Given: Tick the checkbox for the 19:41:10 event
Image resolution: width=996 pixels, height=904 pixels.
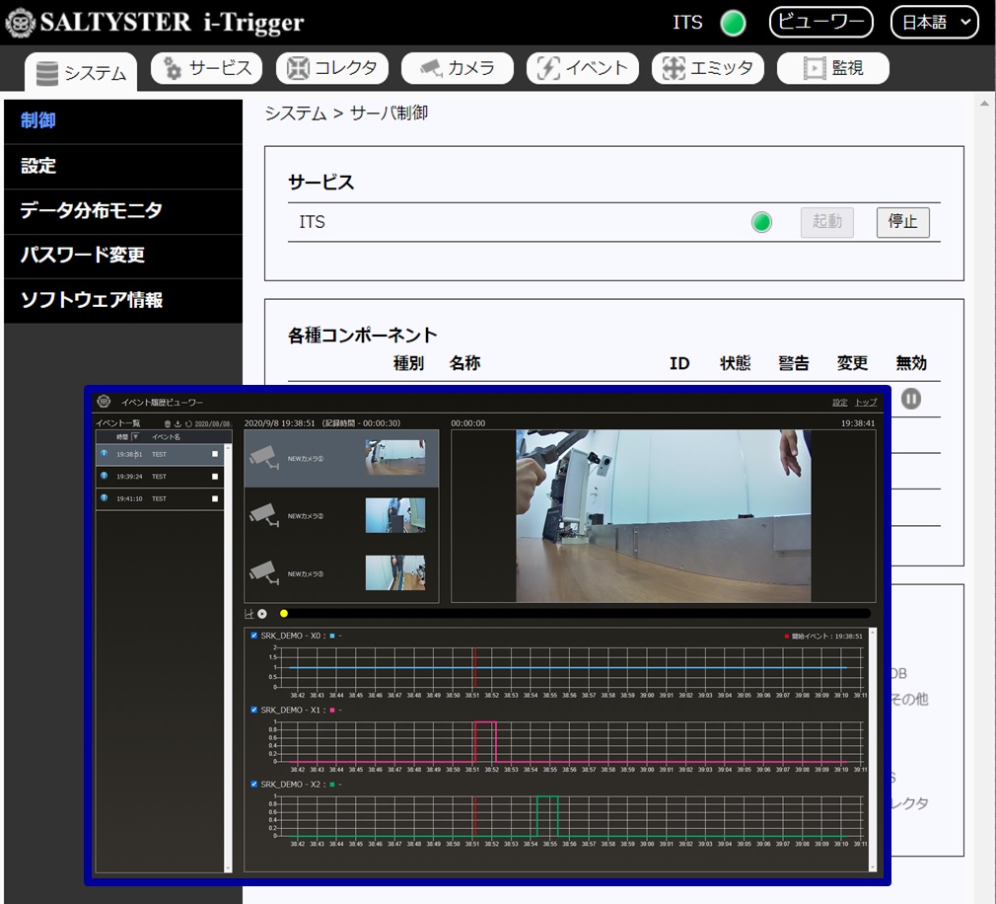Looking at the screenshot, I should (215, 499).
